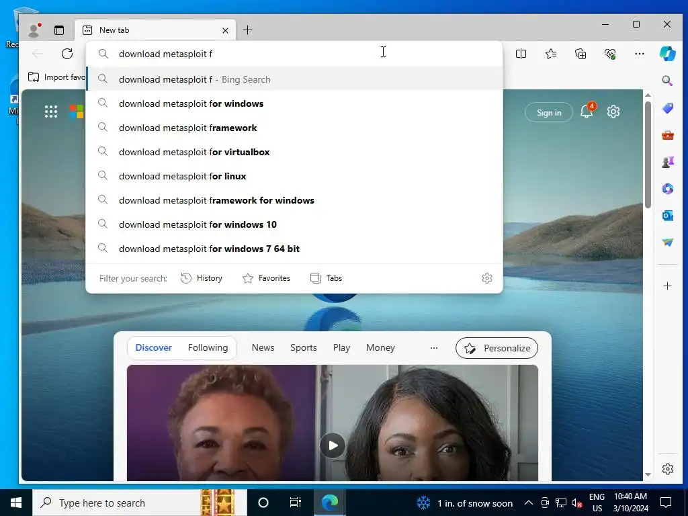Open the app launcher grid
The width and height of the screenshot is (688, 516).
pyautogui.click(x=51, y=112)
